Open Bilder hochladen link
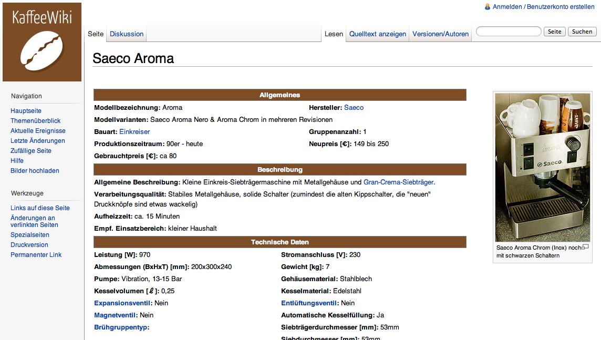Image resolution: width=601 pixels, height=340 pixels. click(x=35, y=171)
